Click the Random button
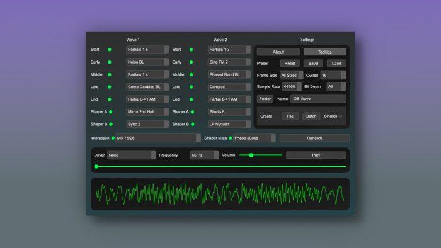This screenshot has height=248, width=441. pos(314,138)
